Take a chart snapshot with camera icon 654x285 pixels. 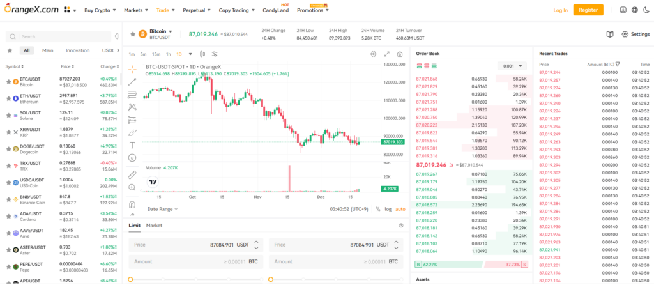pos(399,54)
